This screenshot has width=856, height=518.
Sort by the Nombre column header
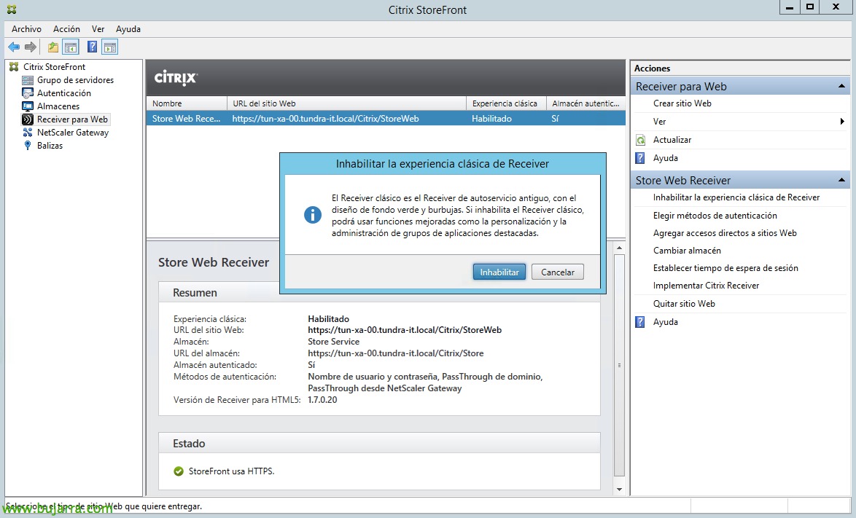pyautogui.click(x=187, y=103)
